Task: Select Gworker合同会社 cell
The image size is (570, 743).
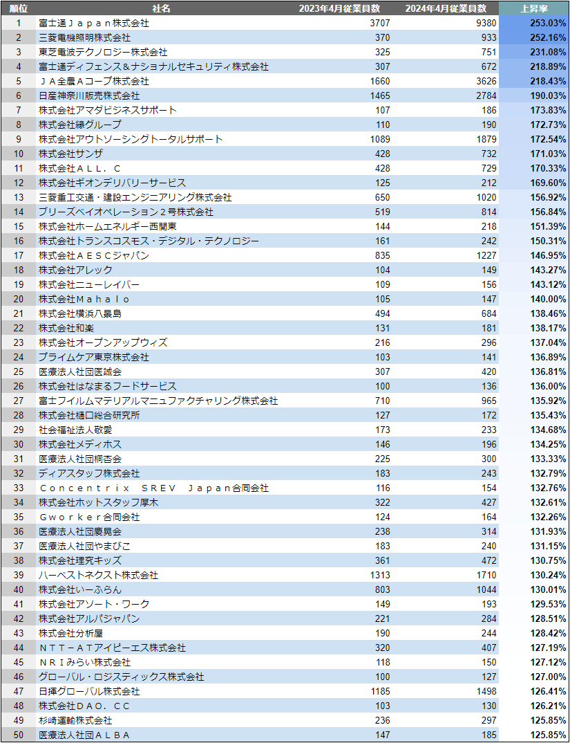Action: coord(90,517)
